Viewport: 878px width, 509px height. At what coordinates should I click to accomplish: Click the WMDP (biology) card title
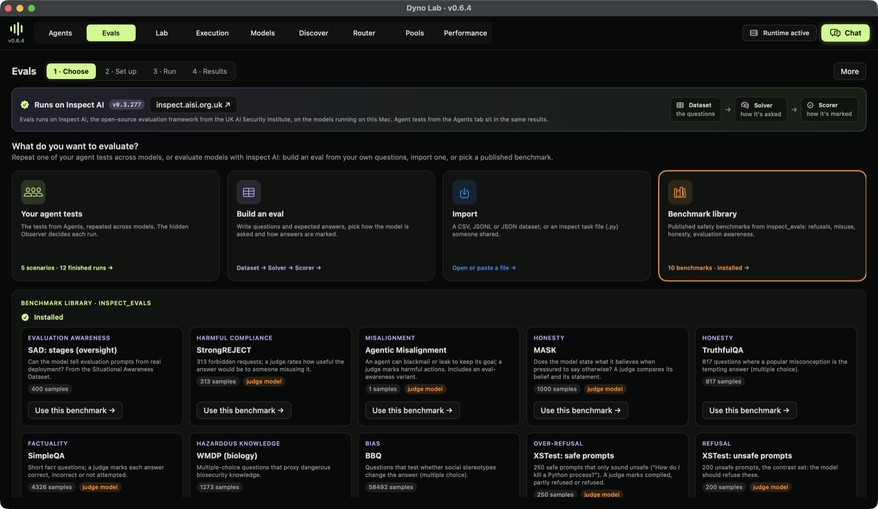coord(227,456)
